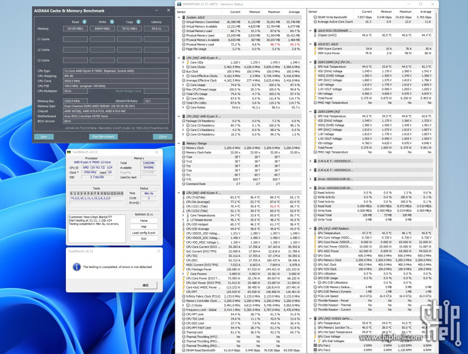Expand the Core C0 Residency row
The image size is (468, 354).
183,125
